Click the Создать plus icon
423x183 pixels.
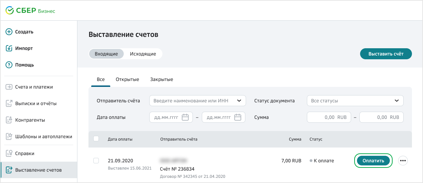(x=9, y=32)
